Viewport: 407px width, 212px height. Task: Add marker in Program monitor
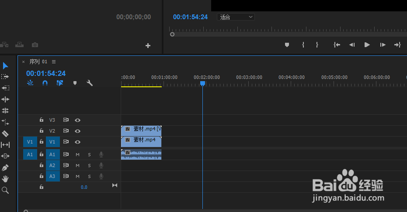point(287,45)
